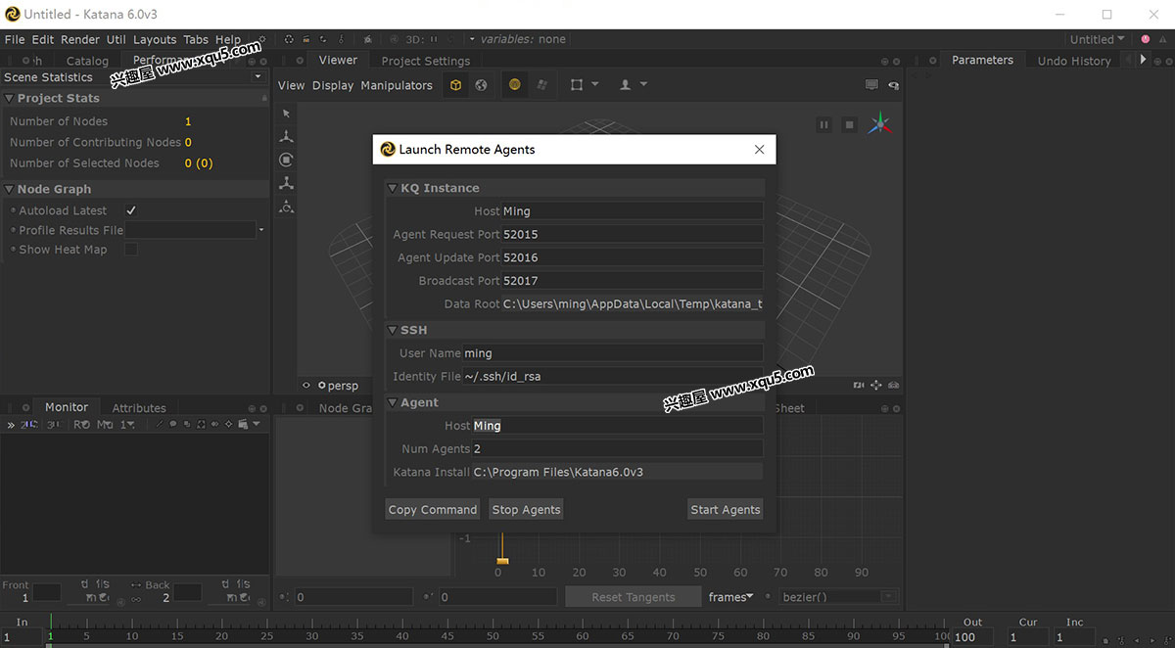1175x648 pixels.
Task: Click into the Data Root path field
Action: click(x=632, y=304)
